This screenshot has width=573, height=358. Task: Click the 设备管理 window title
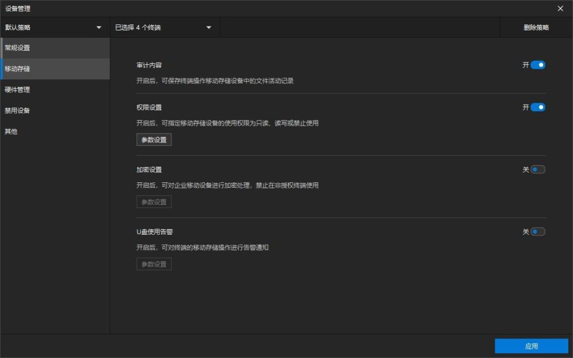click(17, 9)
